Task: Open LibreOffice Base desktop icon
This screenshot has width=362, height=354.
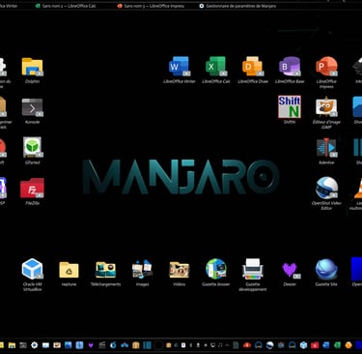Action: (290, 67)
